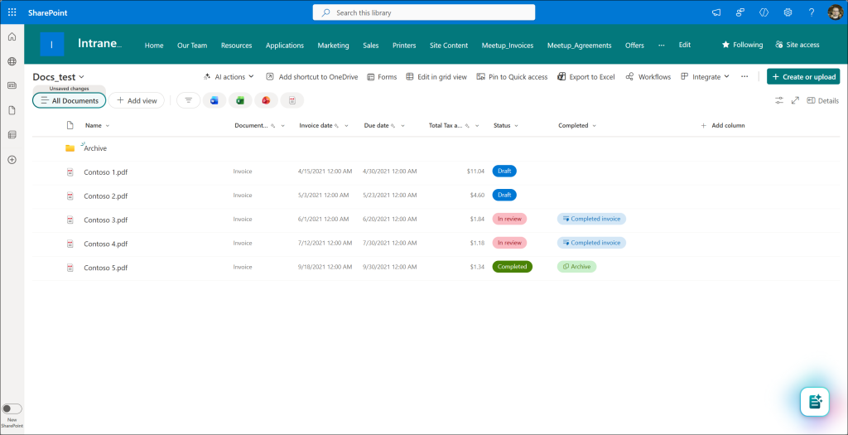Click the Create or upload button
Viewport: 848px width, 435px height.
coord(803,76)
